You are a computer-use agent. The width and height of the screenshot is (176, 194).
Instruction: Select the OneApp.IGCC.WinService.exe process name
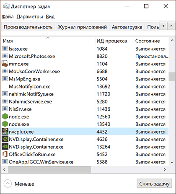click(41, 162)
